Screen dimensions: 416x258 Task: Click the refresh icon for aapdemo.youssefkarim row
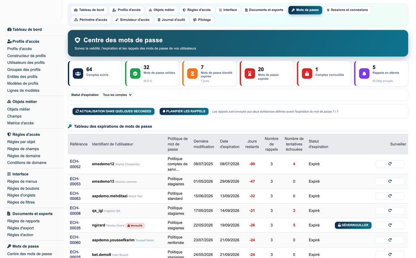point(390,240)
